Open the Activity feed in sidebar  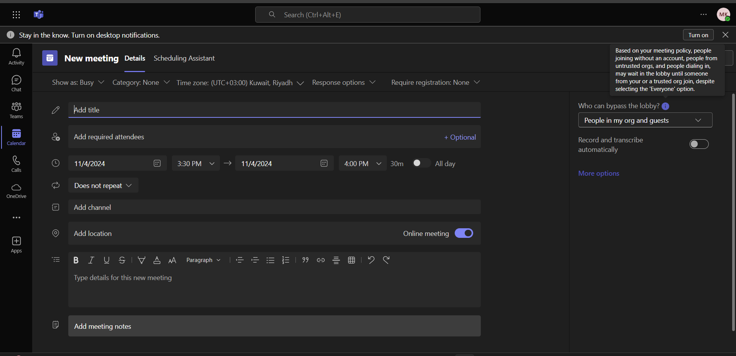tap(16, 56)
